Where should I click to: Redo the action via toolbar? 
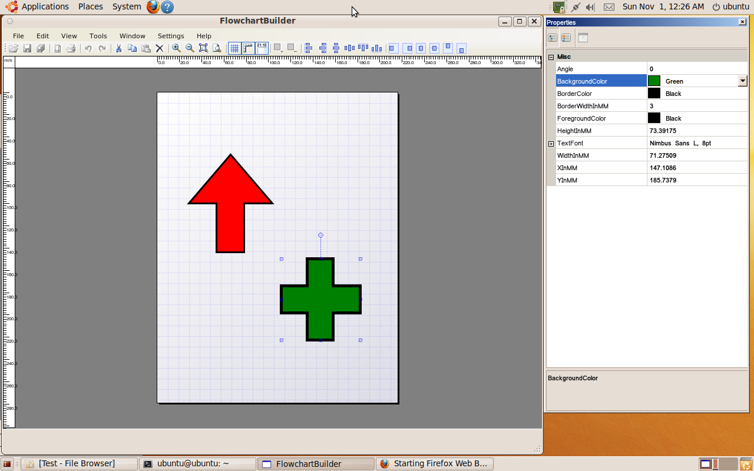pyautogui.click(x=102, y=48)
